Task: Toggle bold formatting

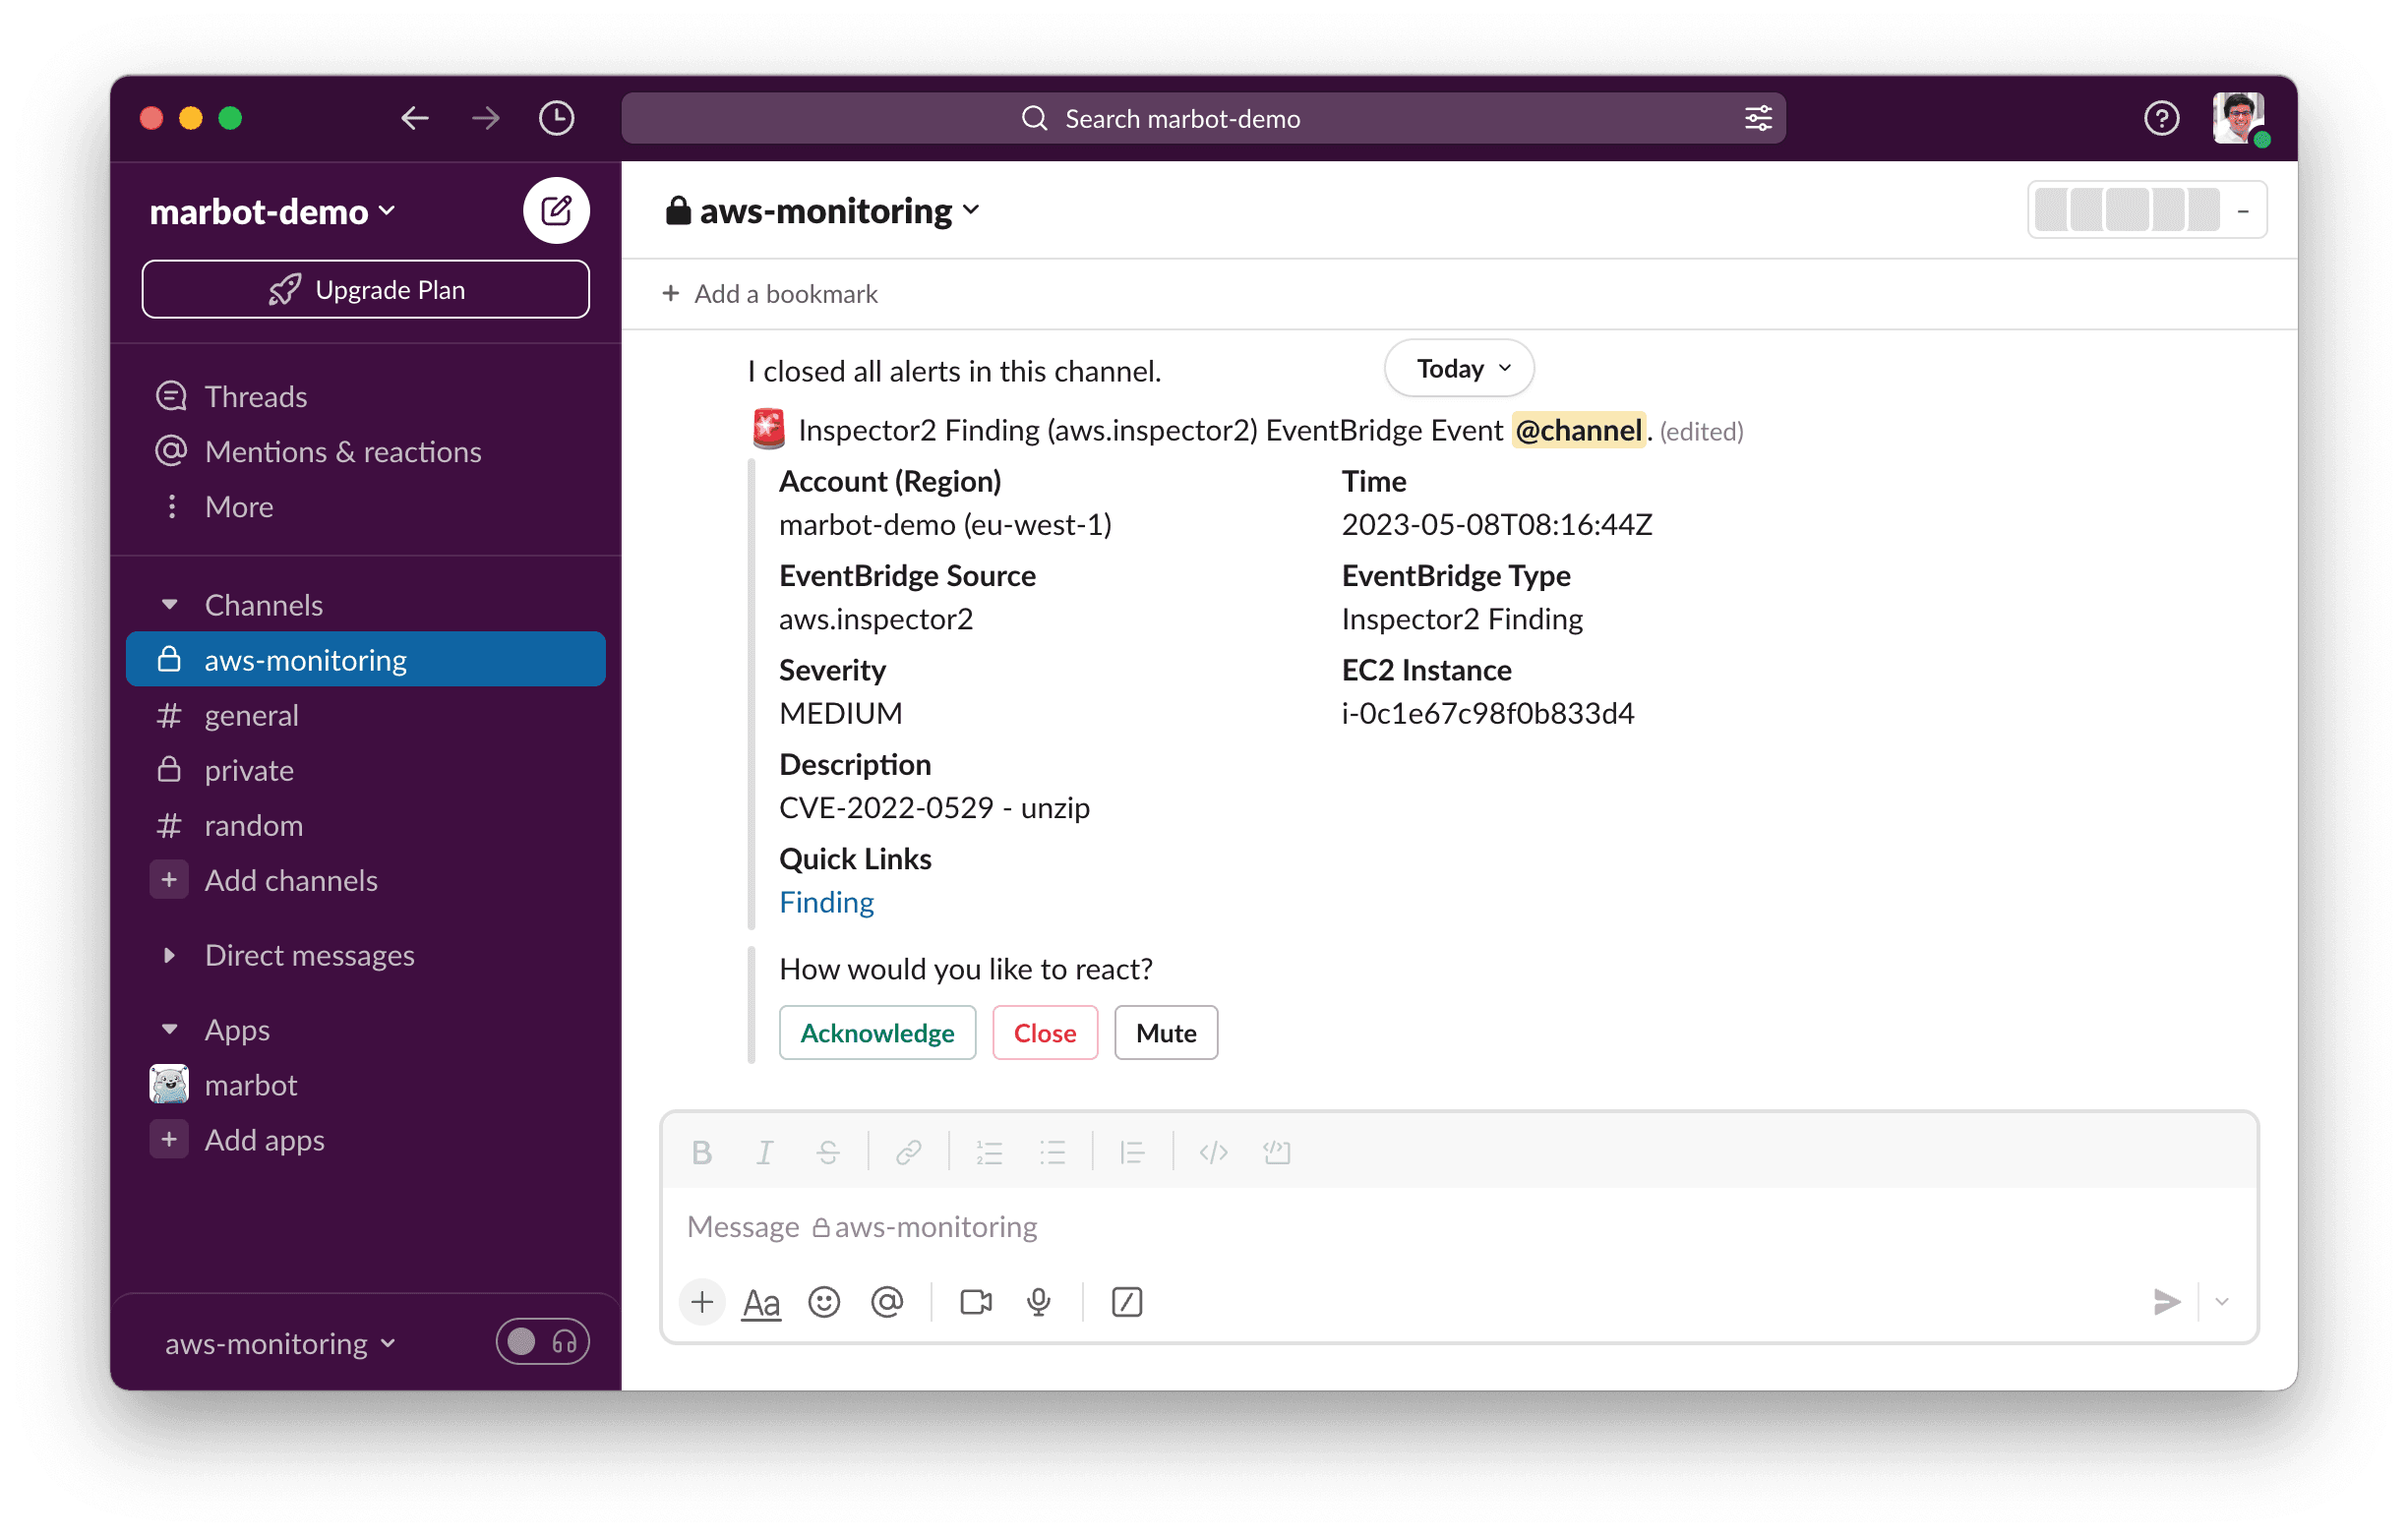Action: pos(701,1152)
